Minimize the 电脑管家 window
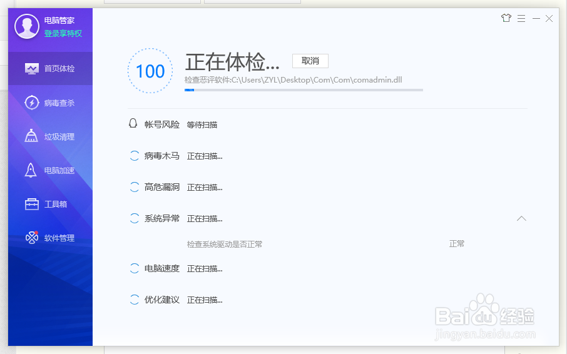Screen dimensions: 567x354 (536, 18)
